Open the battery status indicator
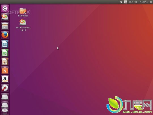Image resolution: width=153 pixels, height=115 pixels. point(131,2)
